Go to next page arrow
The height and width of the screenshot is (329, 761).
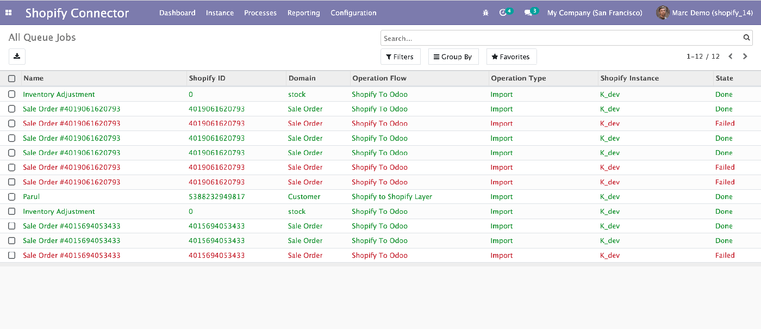pos(745,57)
